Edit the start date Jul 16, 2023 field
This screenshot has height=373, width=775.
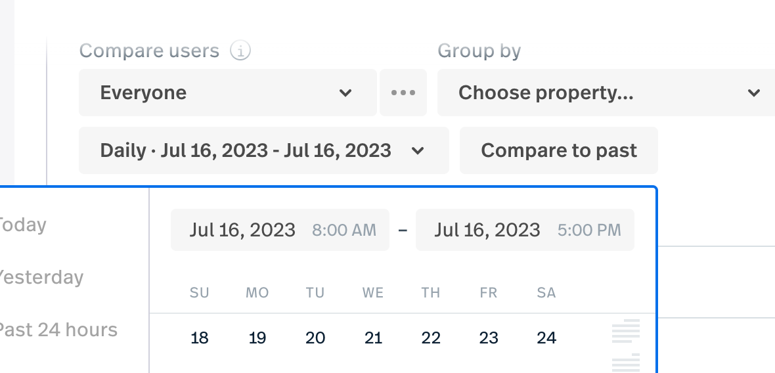pyautogui.click(x=242, y=230)
